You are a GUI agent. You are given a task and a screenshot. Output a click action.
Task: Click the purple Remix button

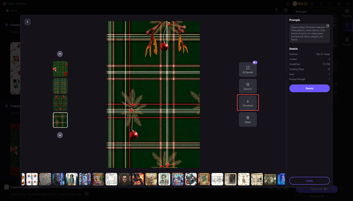(309, 88)
